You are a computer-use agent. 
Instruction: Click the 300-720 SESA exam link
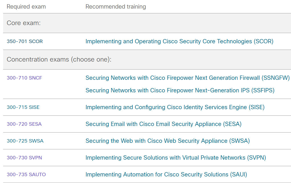click(24, 124)
